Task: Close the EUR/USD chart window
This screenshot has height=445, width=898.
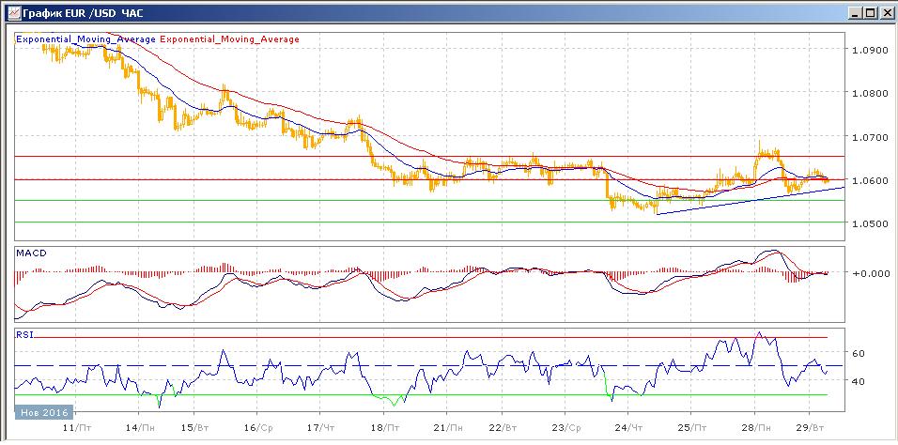Action: pyautogui.click(x=885, y=13)
